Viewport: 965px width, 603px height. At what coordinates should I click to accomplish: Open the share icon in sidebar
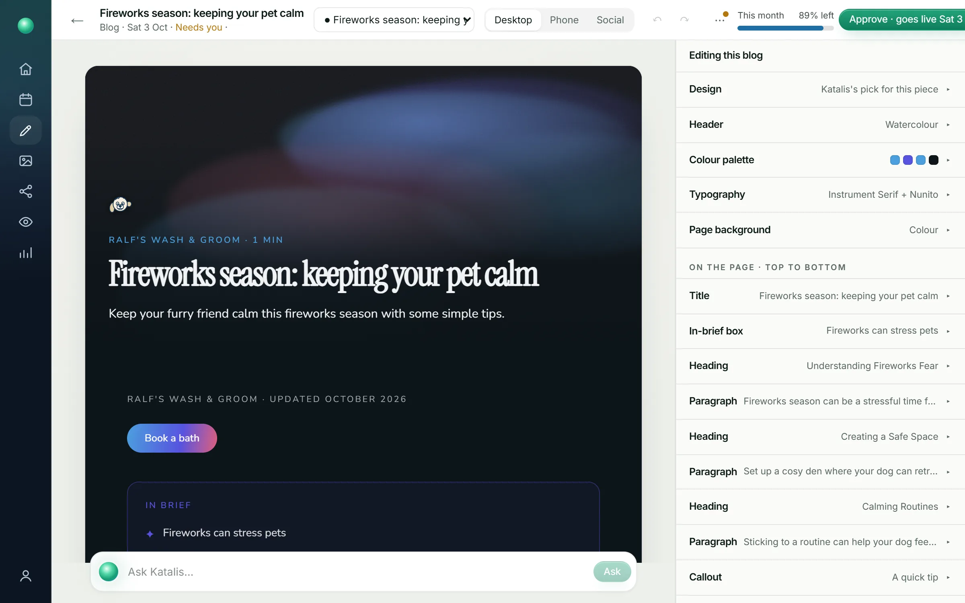26,191
